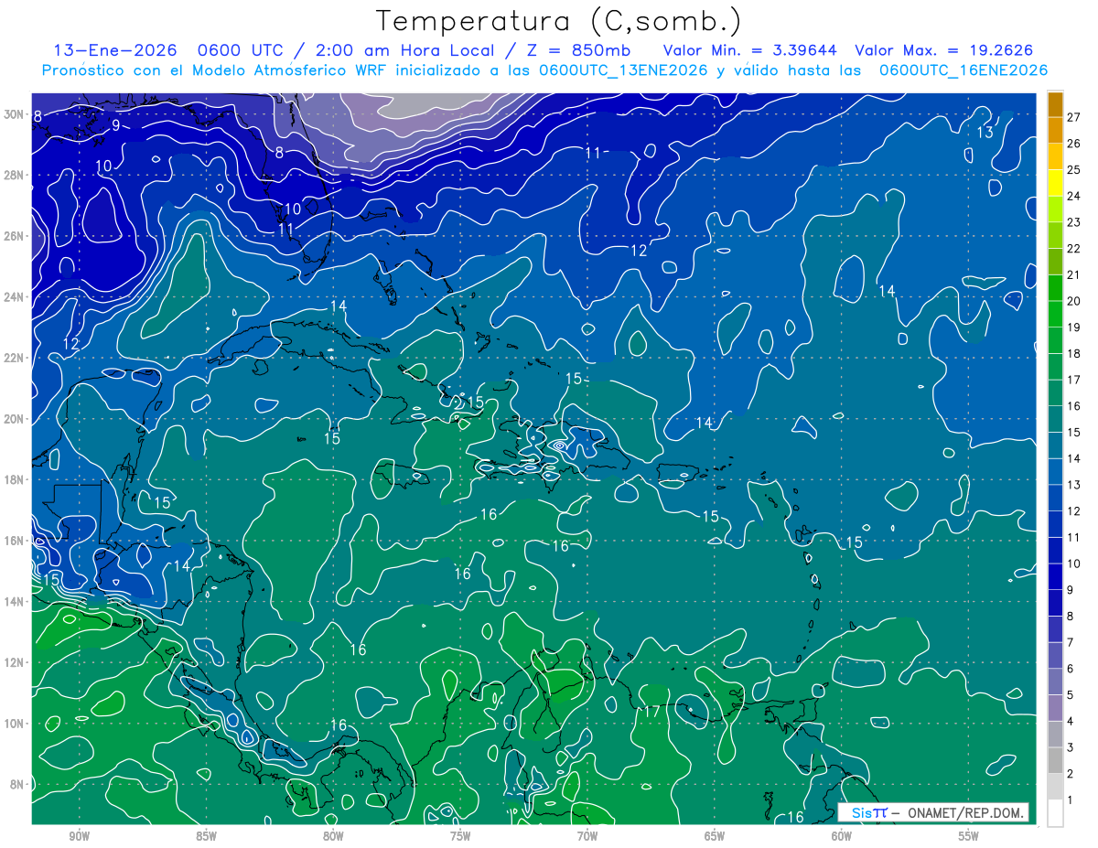The height and width of the screenshot is (848, 1098).
Task: Click the bright yellow color scale swatch
Action: (1055, 183)
